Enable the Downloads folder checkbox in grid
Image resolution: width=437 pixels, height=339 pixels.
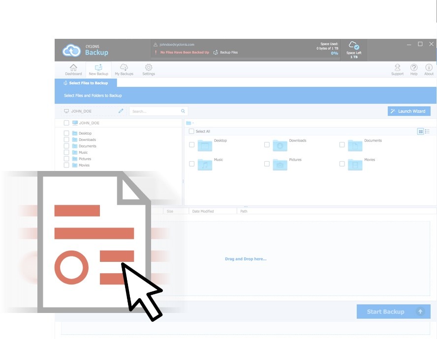(x=267, y=145)
